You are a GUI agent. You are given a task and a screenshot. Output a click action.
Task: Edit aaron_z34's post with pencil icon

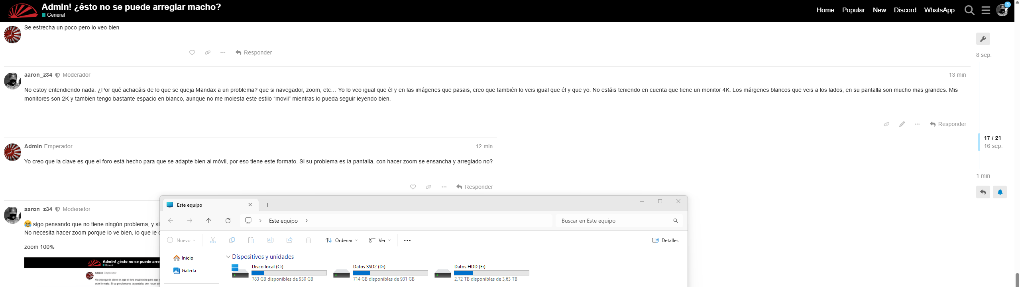pyautogui.click(x=902, y=124)
